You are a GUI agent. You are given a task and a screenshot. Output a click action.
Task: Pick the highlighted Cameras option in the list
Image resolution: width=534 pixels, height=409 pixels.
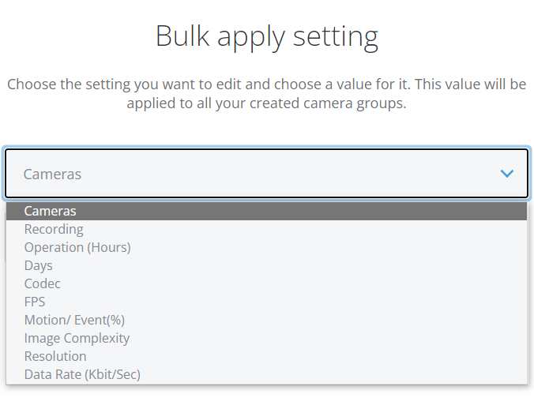(x=51, y=211)
